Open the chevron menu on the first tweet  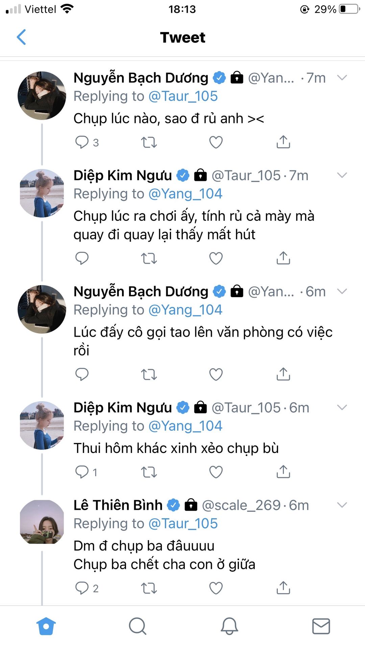[342, 78]
